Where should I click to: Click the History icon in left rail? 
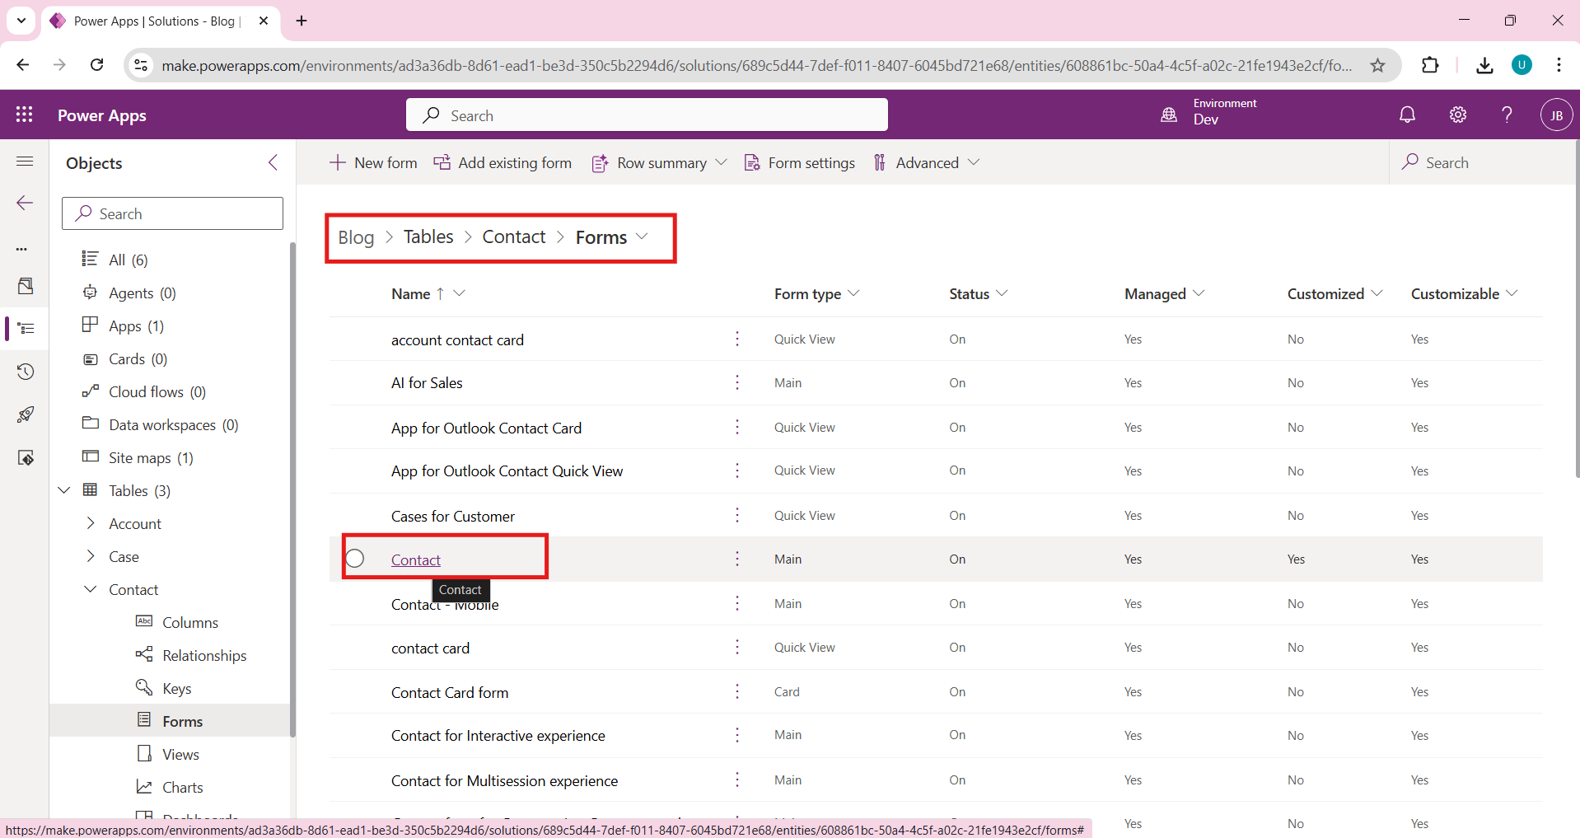pos(26,372)
